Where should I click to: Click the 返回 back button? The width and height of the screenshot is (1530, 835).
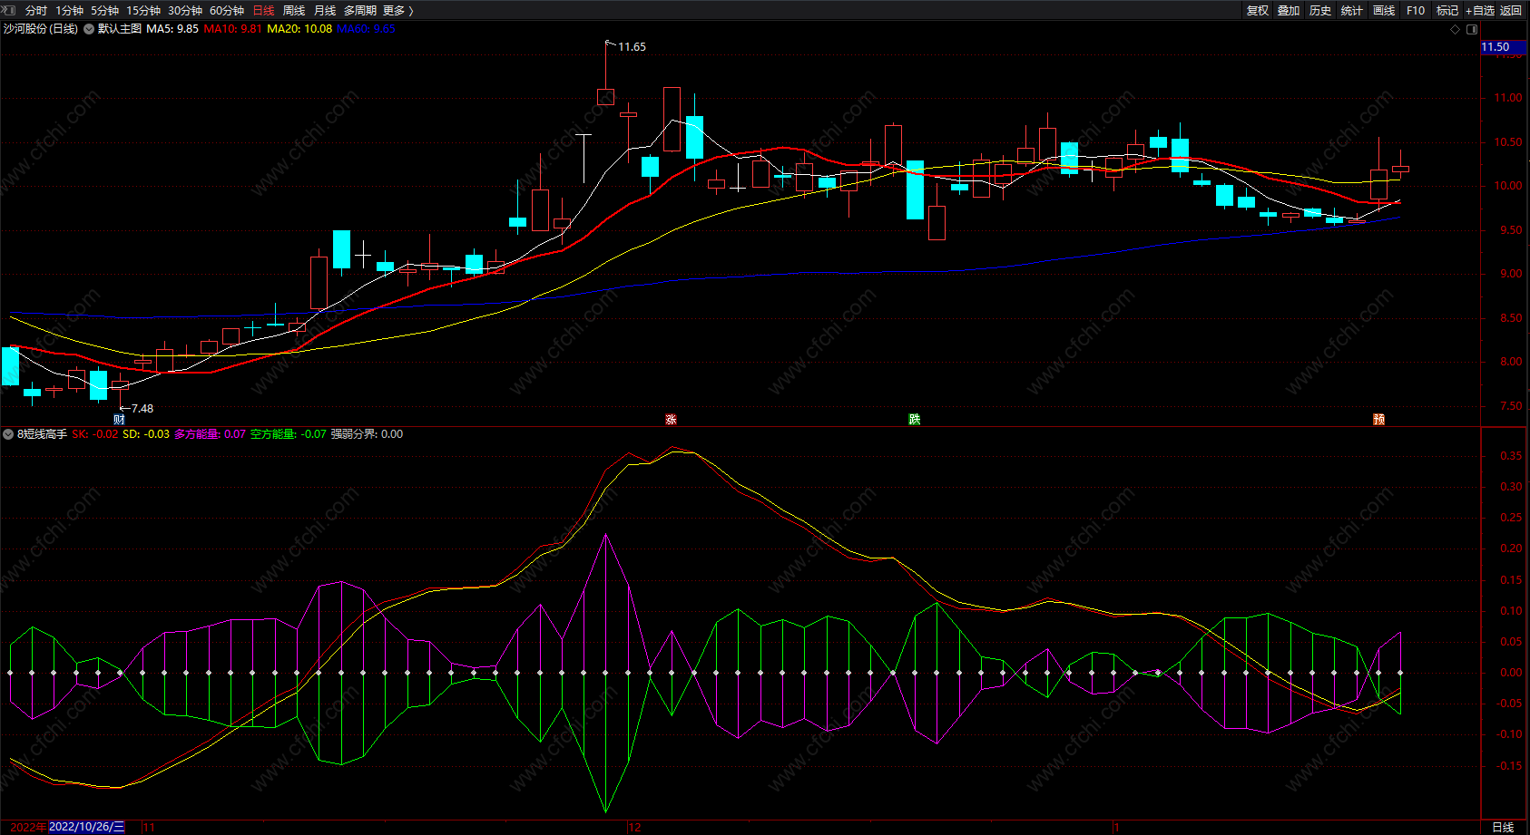click(1511, 10)
